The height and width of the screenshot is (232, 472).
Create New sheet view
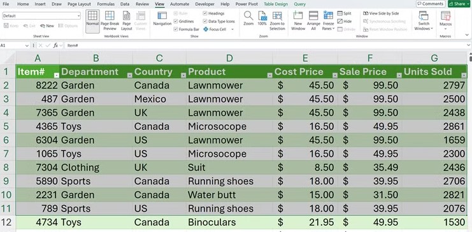coord(47,26)
